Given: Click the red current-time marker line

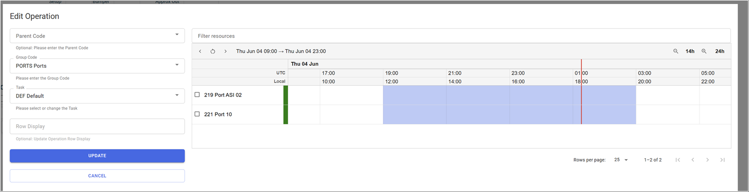Looking at the screenshot, I should pos(581,92).
